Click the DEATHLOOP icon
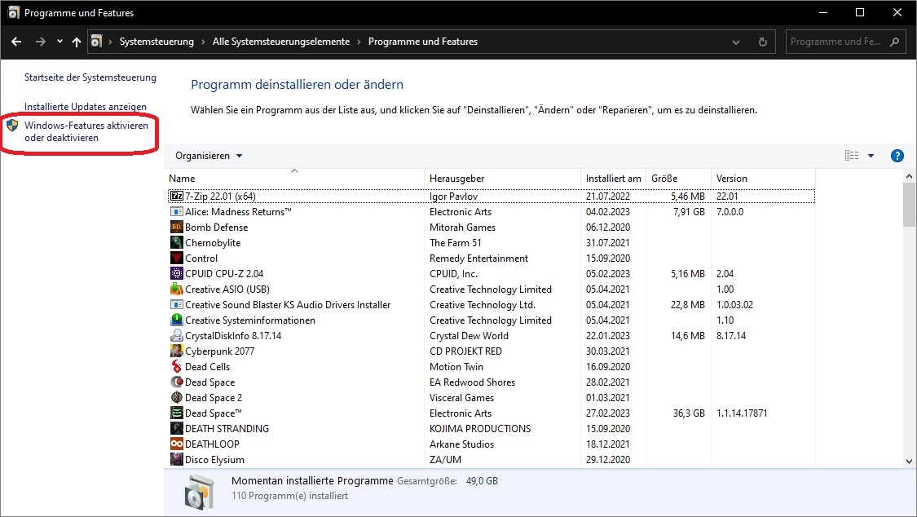The width and height of the screenshot is (917, 517). [x=177, y=444]
